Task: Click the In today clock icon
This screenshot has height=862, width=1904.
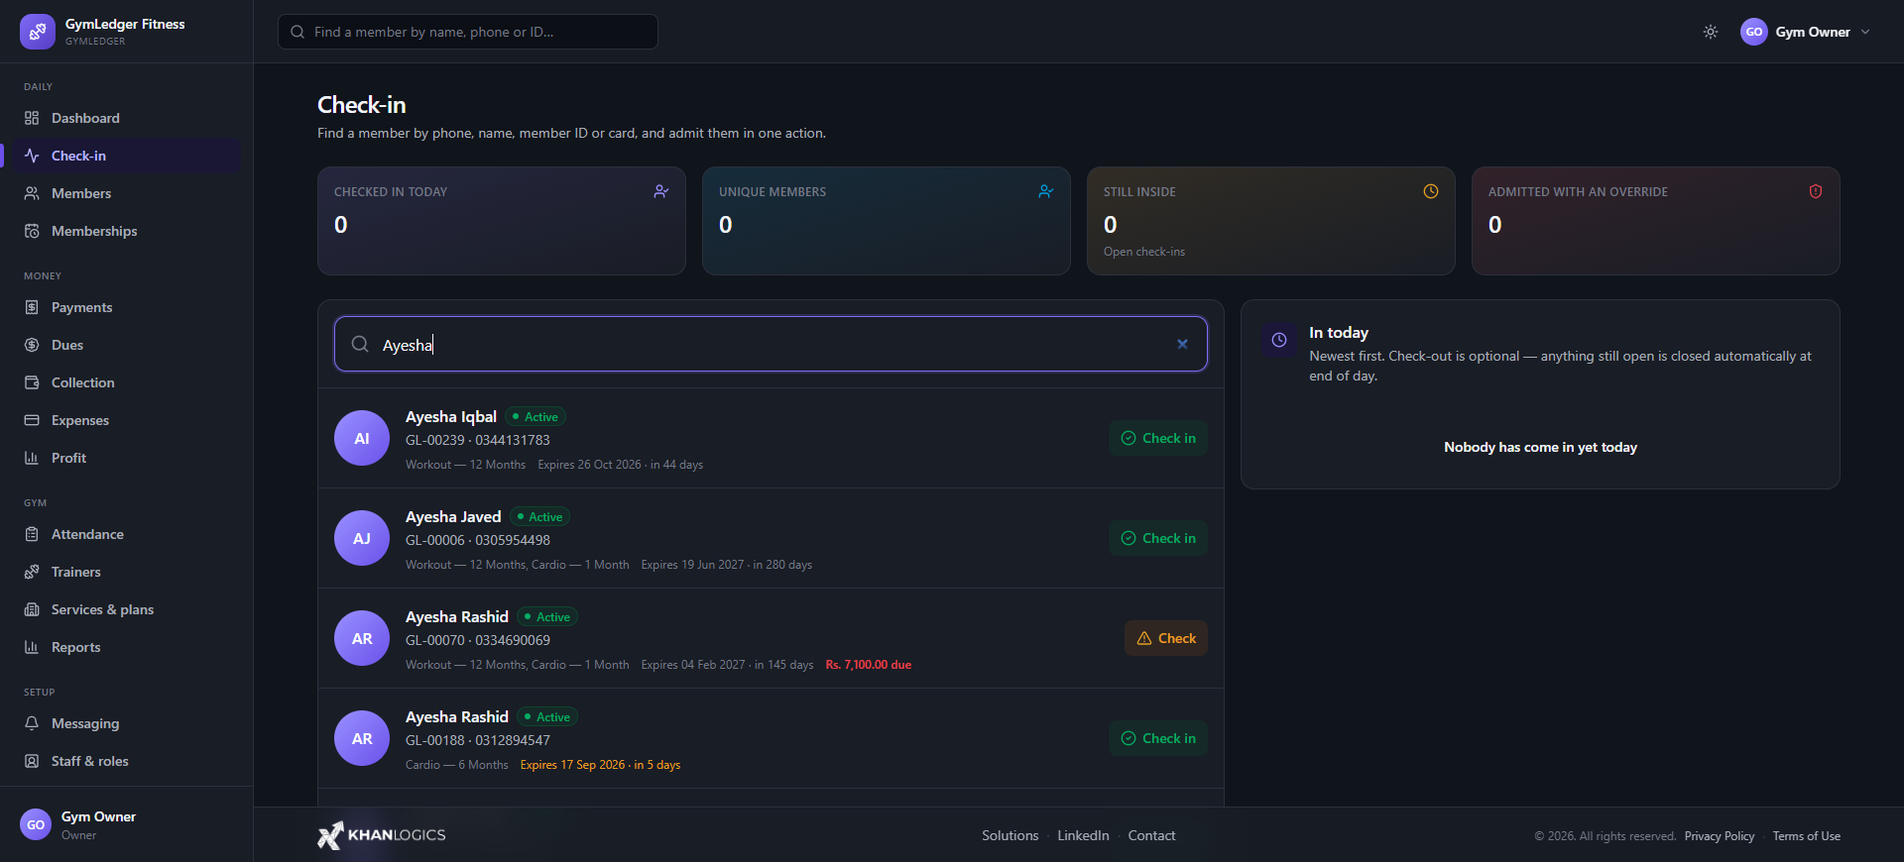Action: pyautogui.click(x=1279, y=340)
